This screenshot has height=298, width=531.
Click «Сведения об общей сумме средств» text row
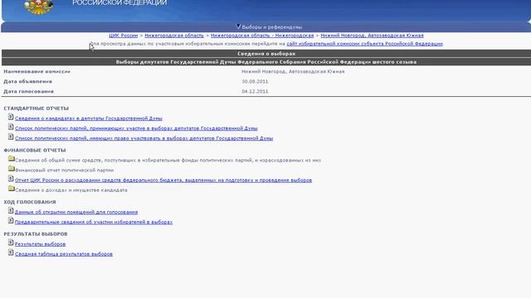tap(168, 161)
